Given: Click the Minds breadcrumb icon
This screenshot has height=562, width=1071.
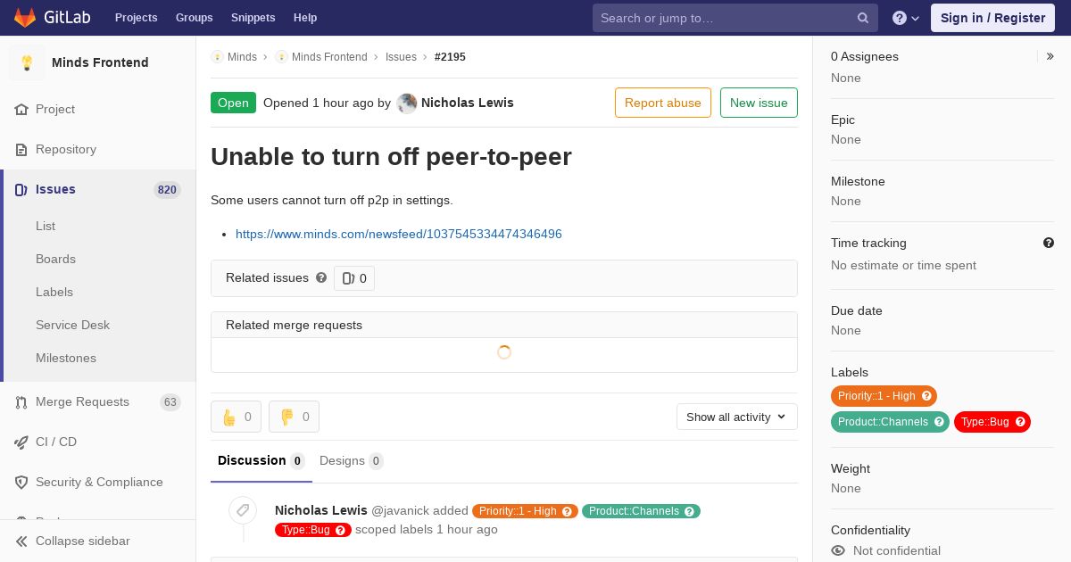Looking at the screenshot, I should pyautogui.click(x=217, y=56).
